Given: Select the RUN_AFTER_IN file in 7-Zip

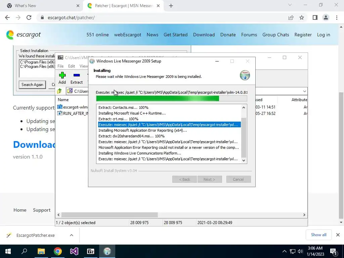Looking at the screenshot, I should pos(73,114).
